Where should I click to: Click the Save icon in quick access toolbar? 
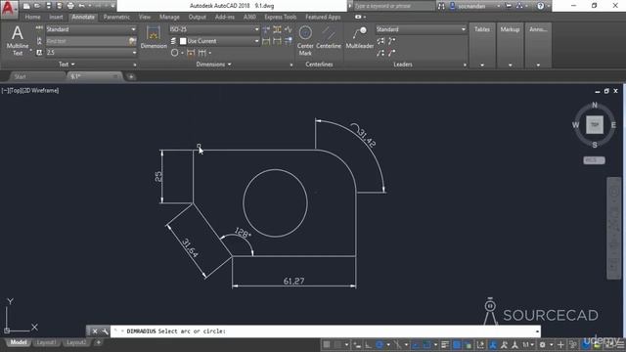point(48,6)
